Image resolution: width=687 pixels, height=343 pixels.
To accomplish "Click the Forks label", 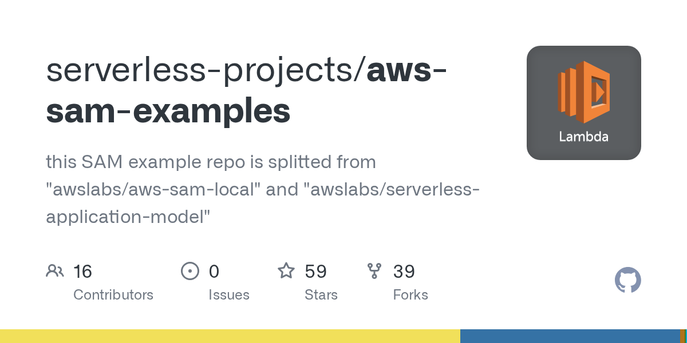I will point(410,295).
